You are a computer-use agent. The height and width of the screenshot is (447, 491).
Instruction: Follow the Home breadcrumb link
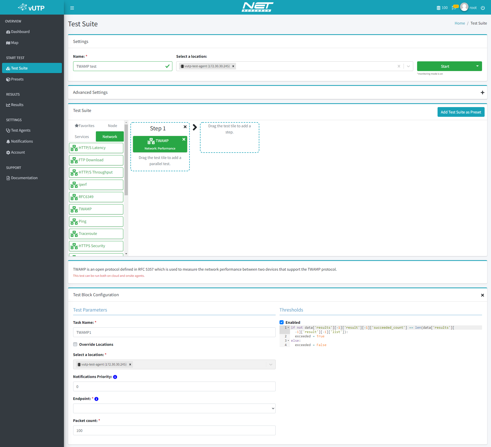click(x=460, y=23)
